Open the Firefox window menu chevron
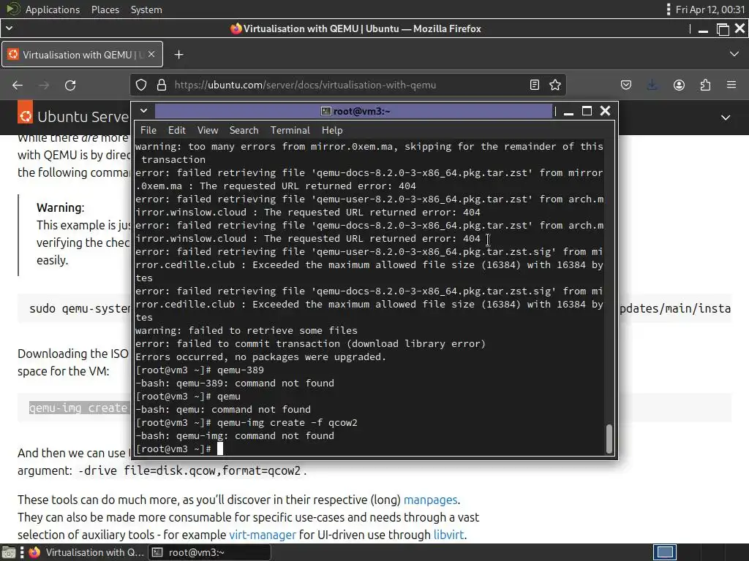The image size is (749, 561). 9,28
